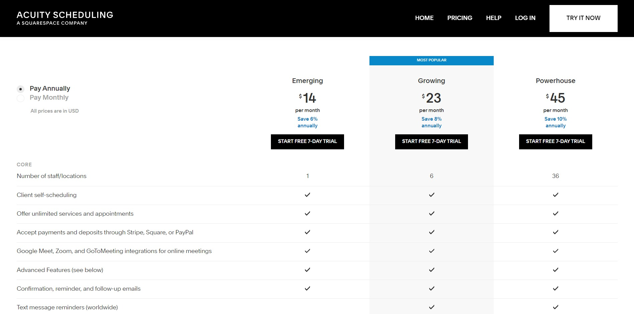The image size is (634, 314).
Task: Click Emerging checkmark for confirmation emails
Action: click(x=307, y=288)
